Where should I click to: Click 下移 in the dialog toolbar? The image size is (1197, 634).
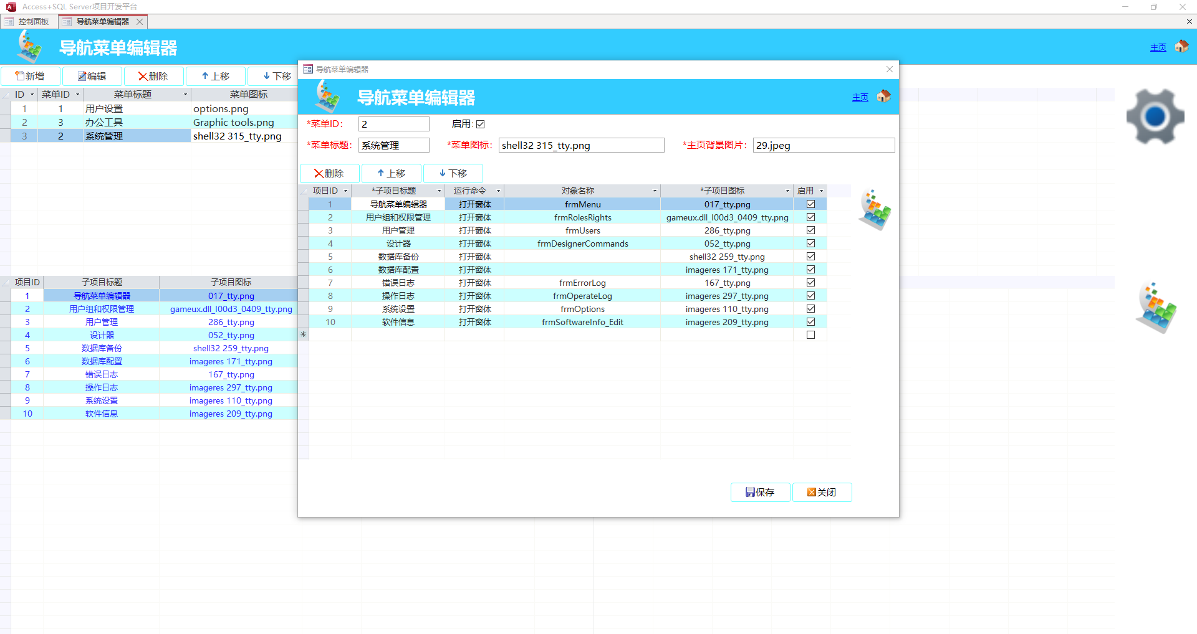(453, 173)
